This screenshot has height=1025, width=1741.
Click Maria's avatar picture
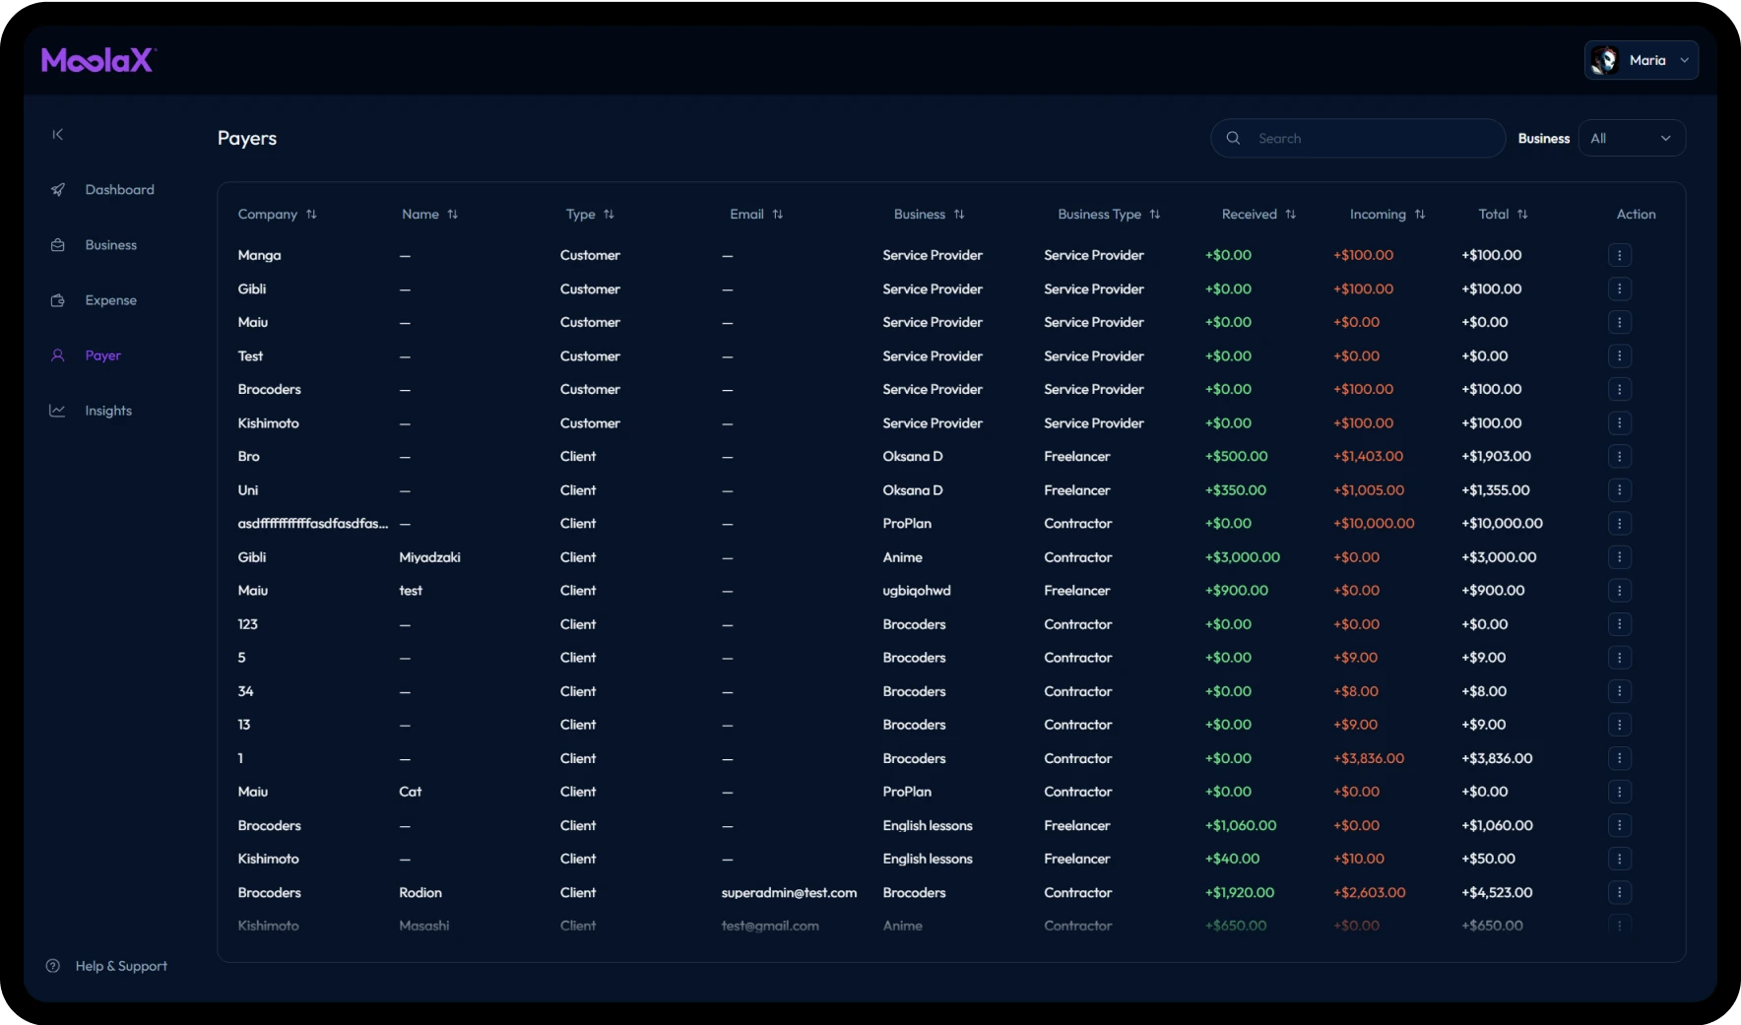click(x=1605, y=60)
